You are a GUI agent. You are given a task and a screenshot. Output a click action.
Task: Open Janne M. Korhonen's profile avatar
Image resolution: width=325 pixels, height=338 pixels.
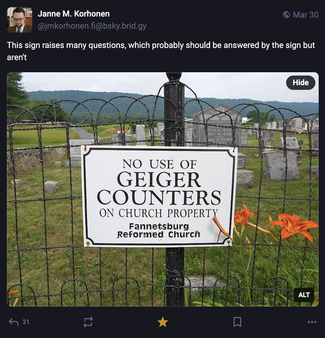[20, 20]
